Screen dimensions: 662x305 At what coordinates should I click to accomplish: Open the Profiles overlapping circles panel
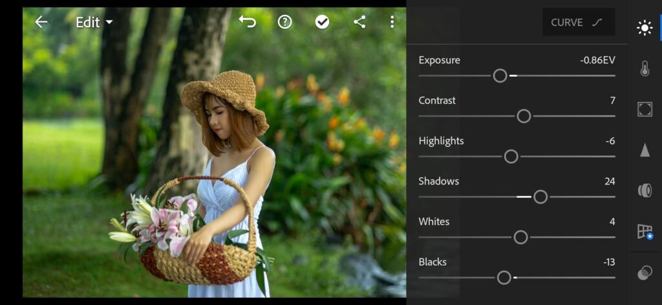coord(645,273)
